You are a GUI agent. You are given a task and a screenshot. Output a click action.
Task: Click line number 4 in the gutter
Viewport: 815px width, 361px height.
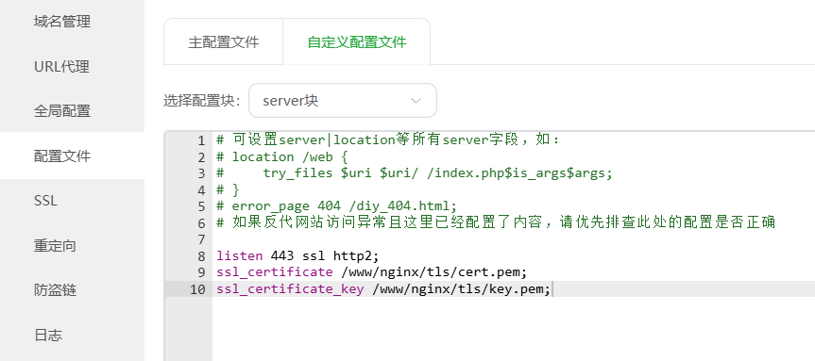202,190
